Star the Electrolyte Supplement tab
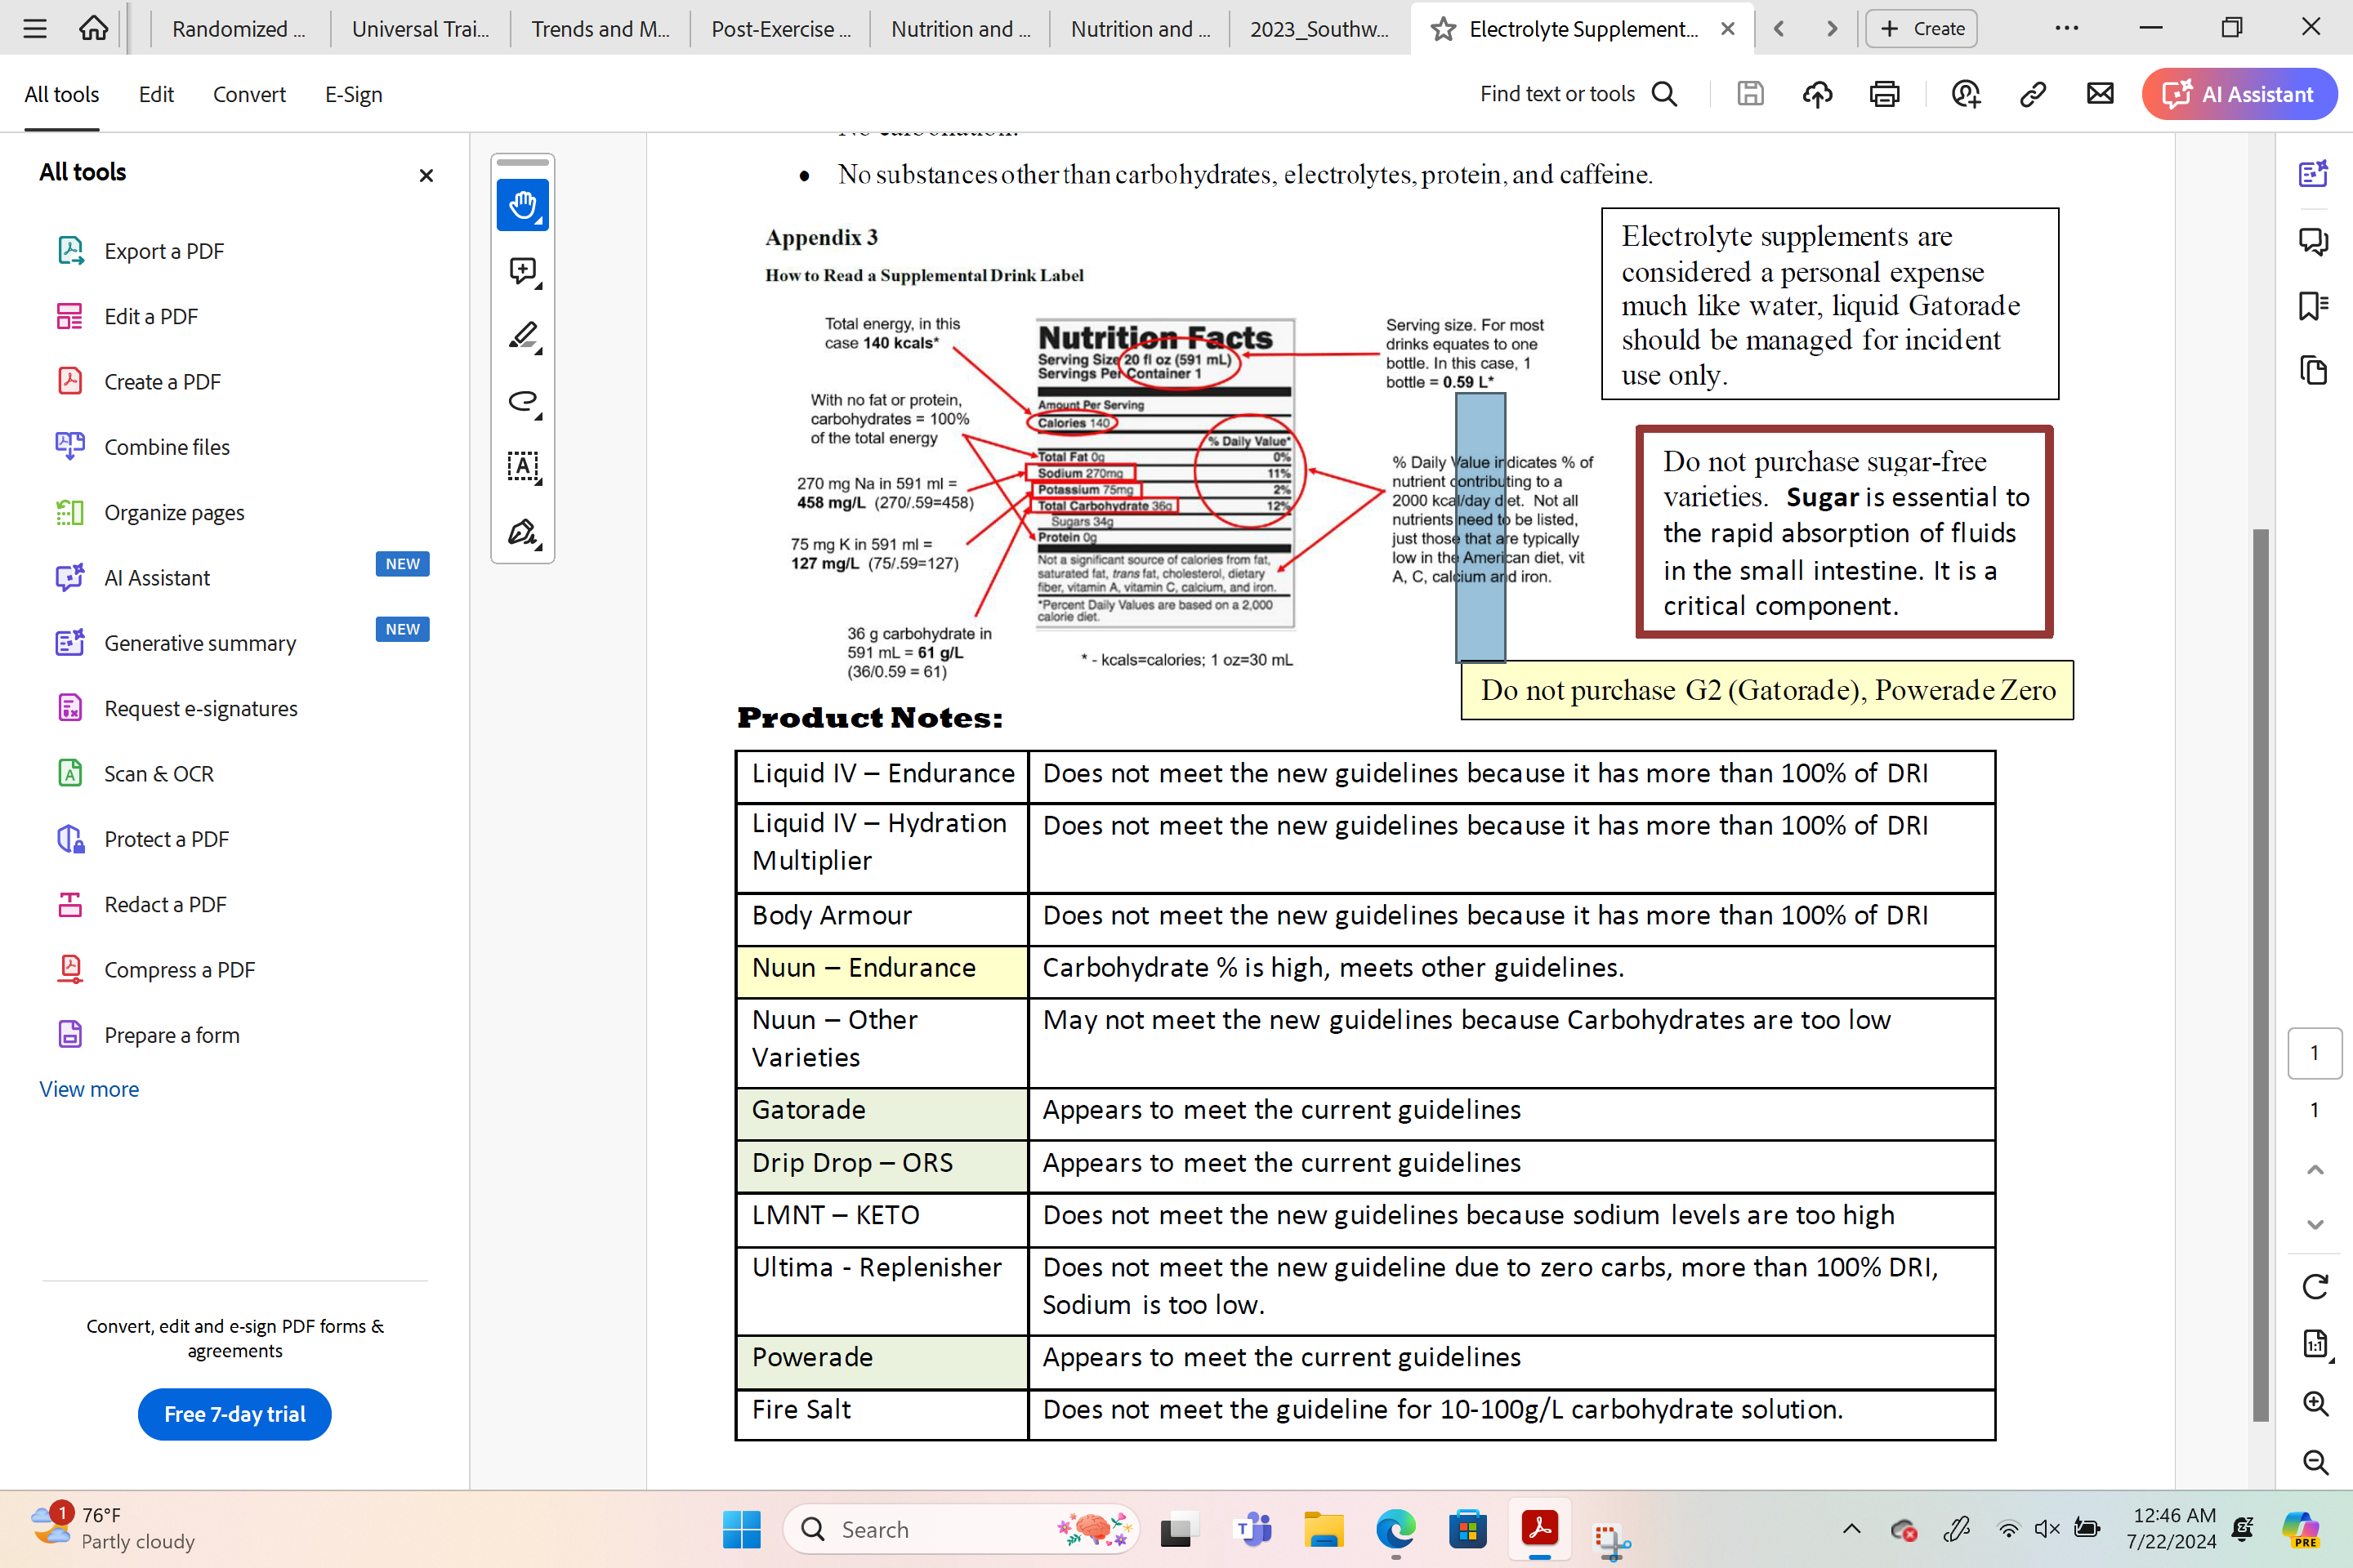 point(1441,29)
